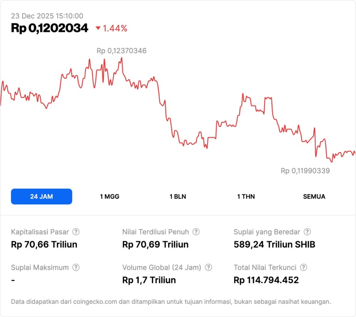Click question mark next to Suplai Maksimum
Viewport: 356px width, 317px height.
76,267
